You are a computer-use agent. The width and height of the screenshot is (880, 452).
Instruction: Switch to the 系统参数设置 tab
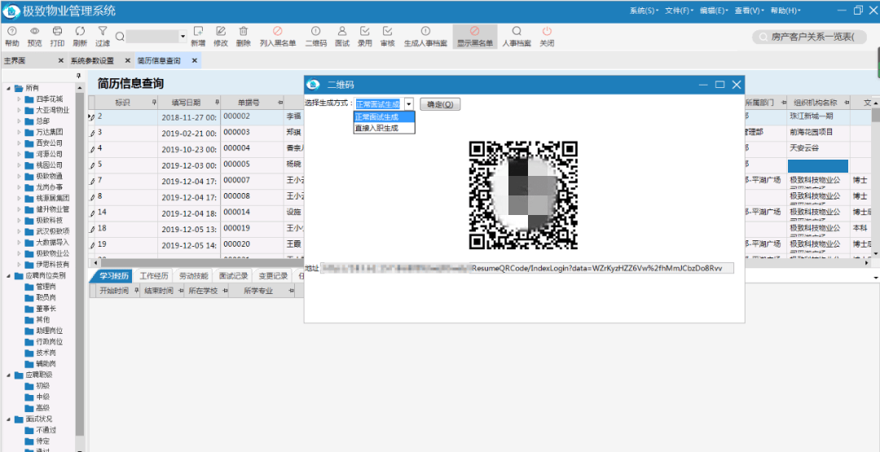click(x=92, y=60)
